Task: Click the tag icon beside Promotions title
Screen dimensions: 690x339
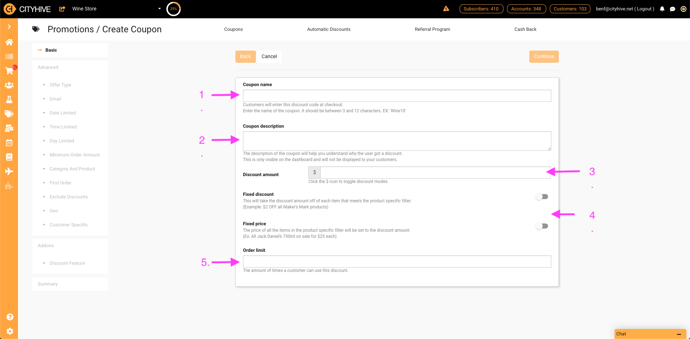Action: pyautogui.click(x=36, y=29)
